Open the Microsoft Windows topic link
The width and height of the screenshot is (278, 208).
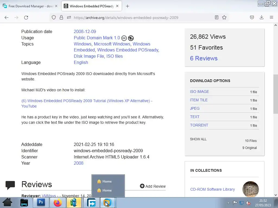tap(112, 44)
